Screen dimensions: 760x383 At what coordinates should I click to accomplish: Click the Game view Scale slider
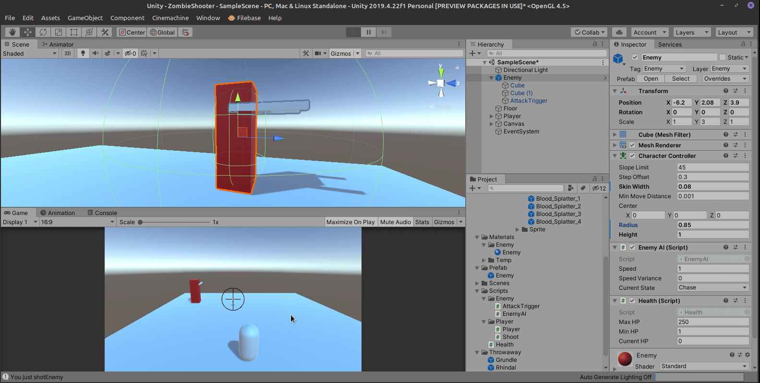(175, 222)
